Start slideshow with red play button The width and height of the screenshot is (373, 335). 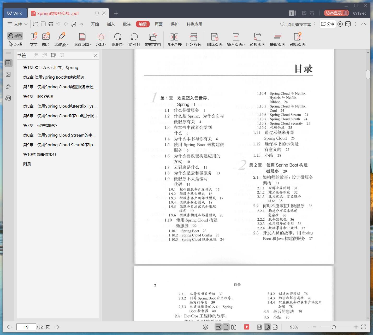click(247, 327)
